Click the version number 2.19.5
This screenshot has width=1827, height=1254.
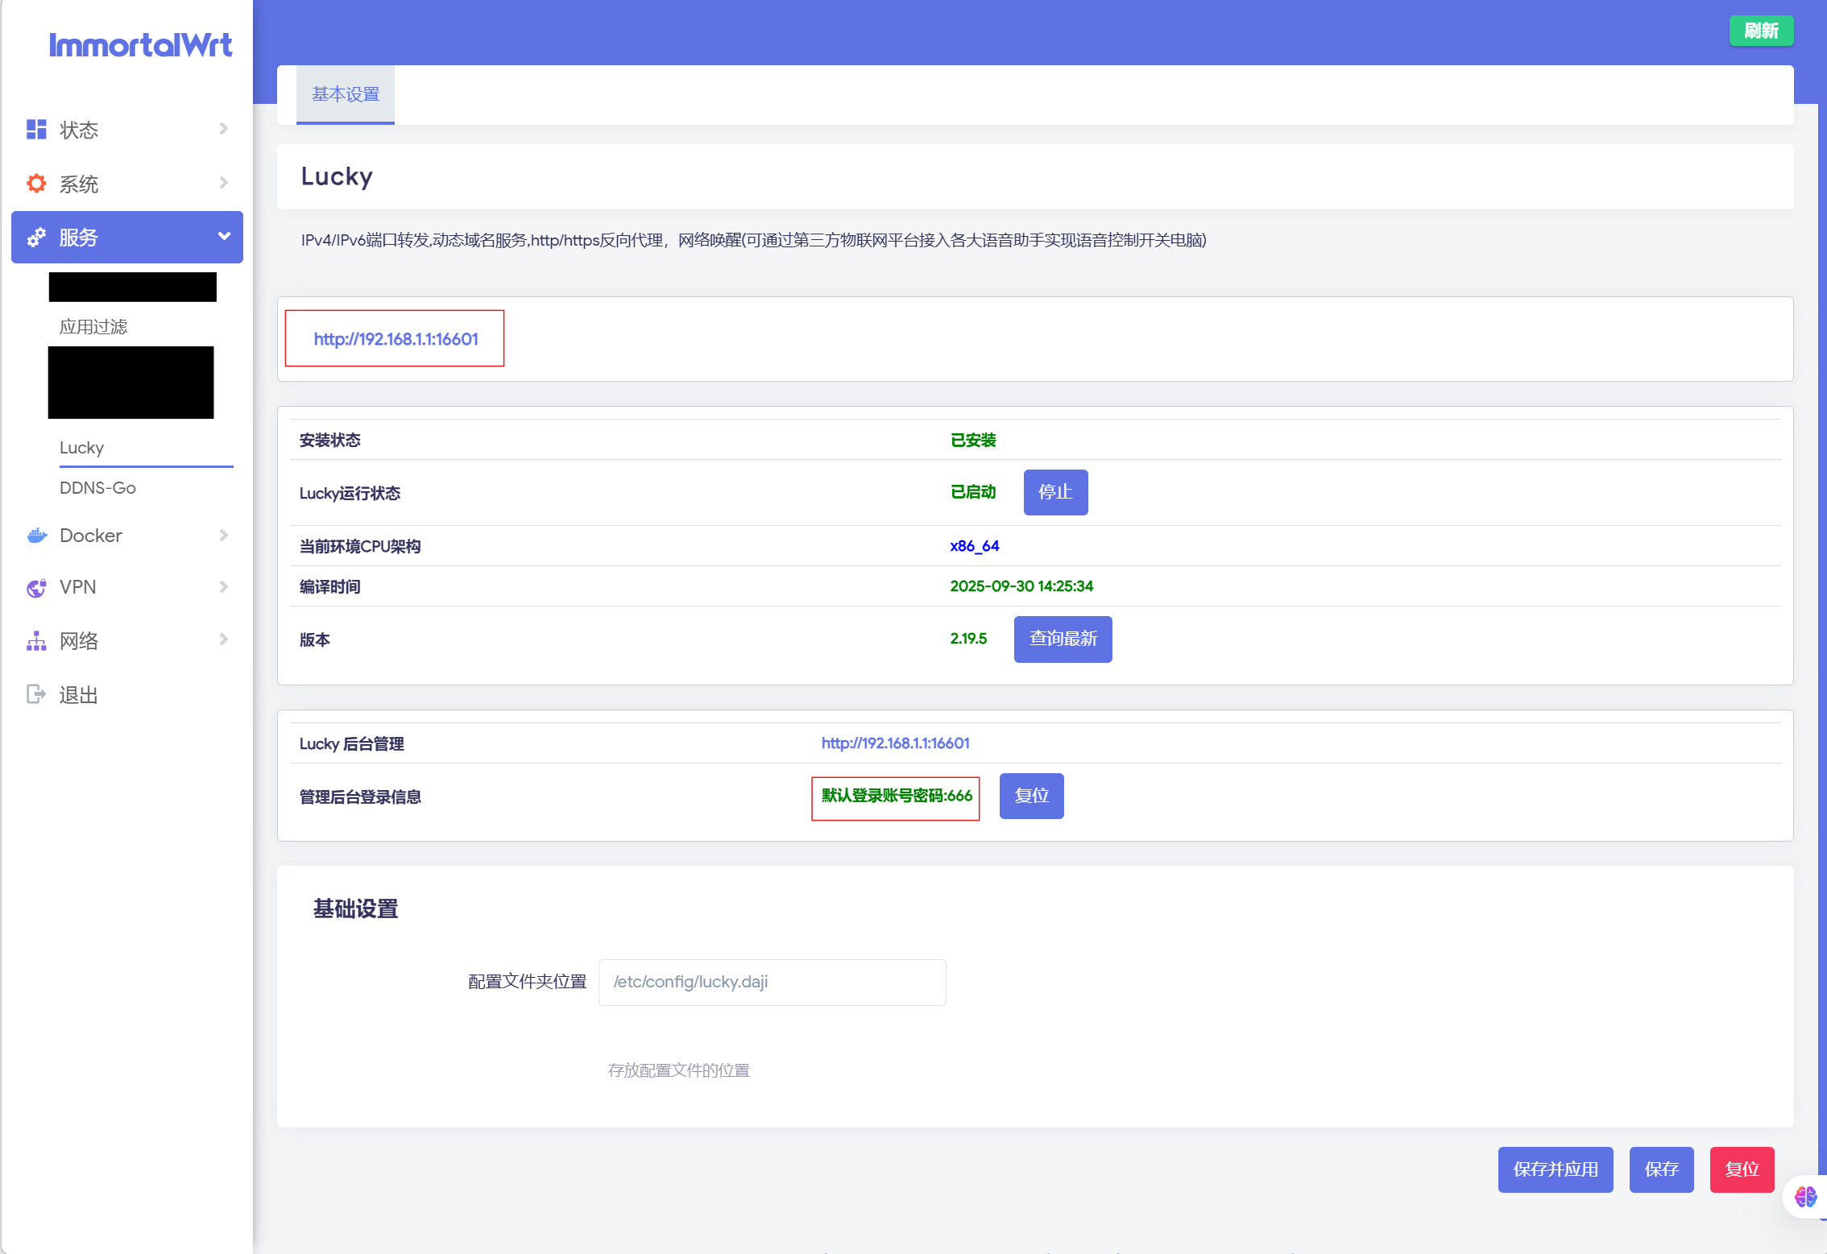pyautogui.click(x=968, y=639)
